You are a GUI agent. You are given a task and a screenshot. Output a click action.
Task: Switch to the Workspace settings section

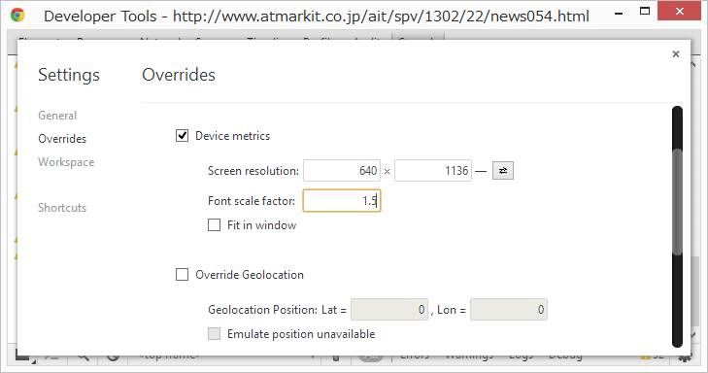click(x=66, y=162)
